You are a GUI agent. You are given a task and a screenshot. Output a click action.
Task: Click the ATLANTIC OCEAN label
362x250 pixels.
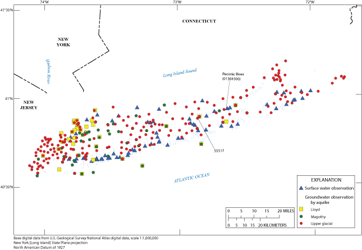(191, 178)
